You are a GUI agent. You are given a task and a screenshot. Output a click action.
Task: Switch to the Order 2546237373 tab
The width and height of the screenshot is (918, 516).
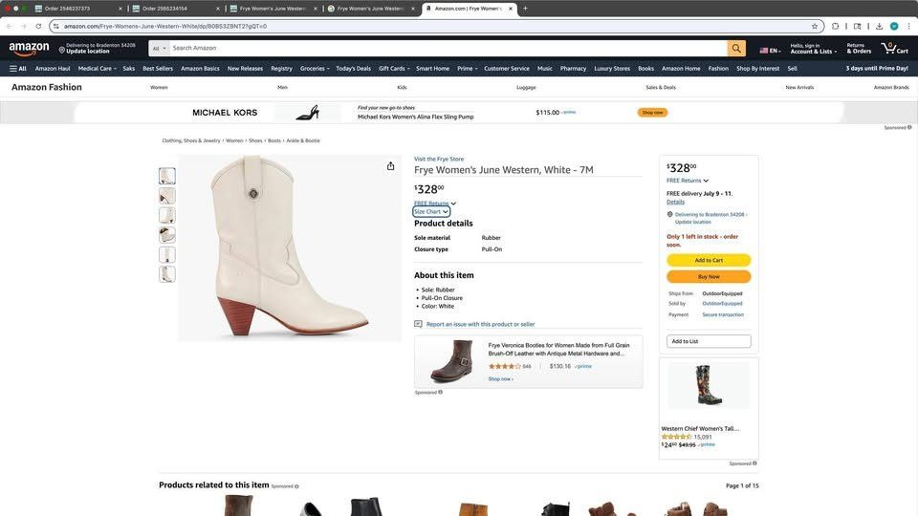tap(76, 9)
